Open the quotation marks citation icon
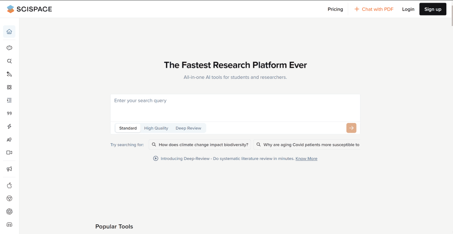453x234 pixels. coord(9,113)
